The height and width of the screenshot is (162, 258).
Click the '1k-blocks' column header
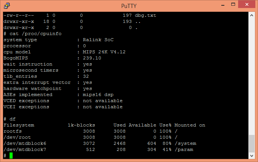pyautogui.click(x=81, y=125)
